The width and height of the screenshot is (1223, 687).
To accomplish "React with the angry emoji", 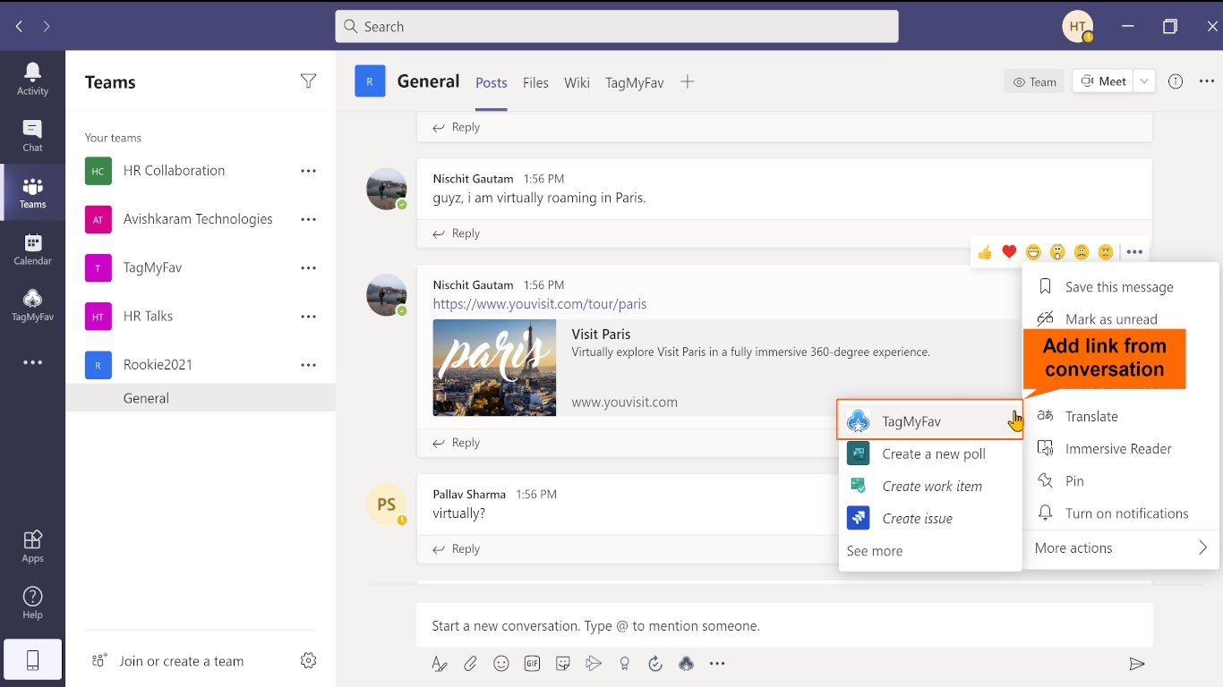I will point(1106,252).
